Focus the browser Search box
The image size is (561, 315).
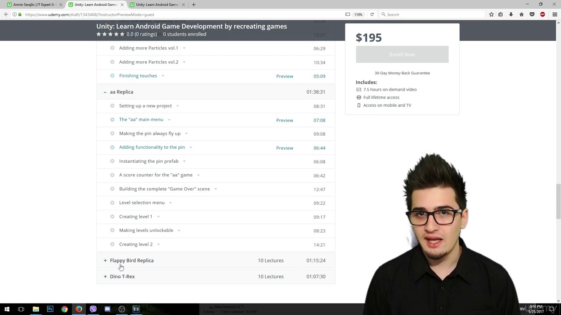(x=432, y=14)
